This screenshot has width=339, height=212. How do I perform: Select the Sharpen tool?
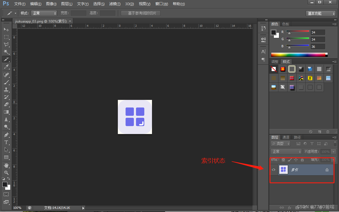[x=6, y=119]
